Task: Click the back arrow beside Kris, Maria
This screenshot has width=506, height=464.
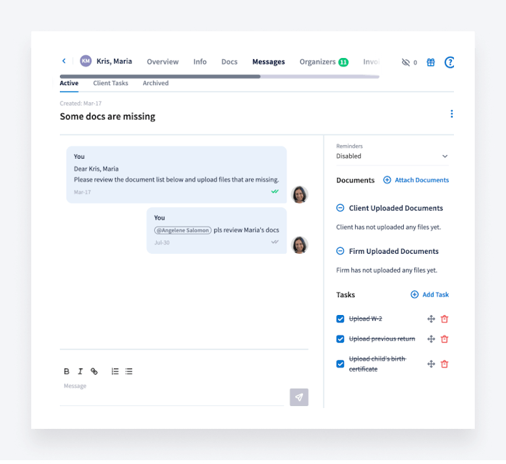Action: pos(64,61)
